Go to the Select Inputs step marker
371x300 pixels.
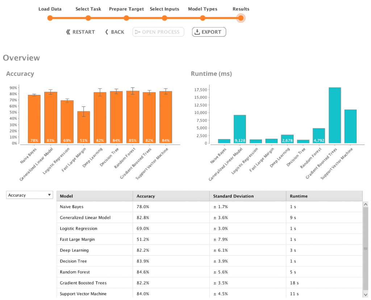coord(164,18)
